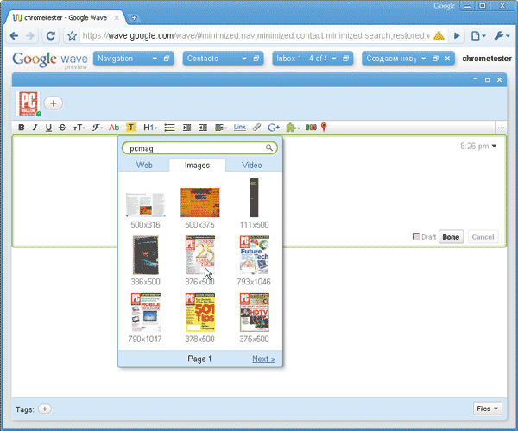Apply underline formatting

[x=48, y=128]
